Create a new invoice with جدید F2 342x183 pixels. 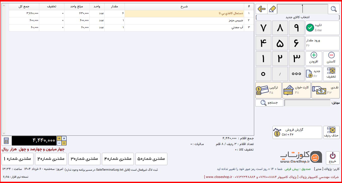point(314,74)
